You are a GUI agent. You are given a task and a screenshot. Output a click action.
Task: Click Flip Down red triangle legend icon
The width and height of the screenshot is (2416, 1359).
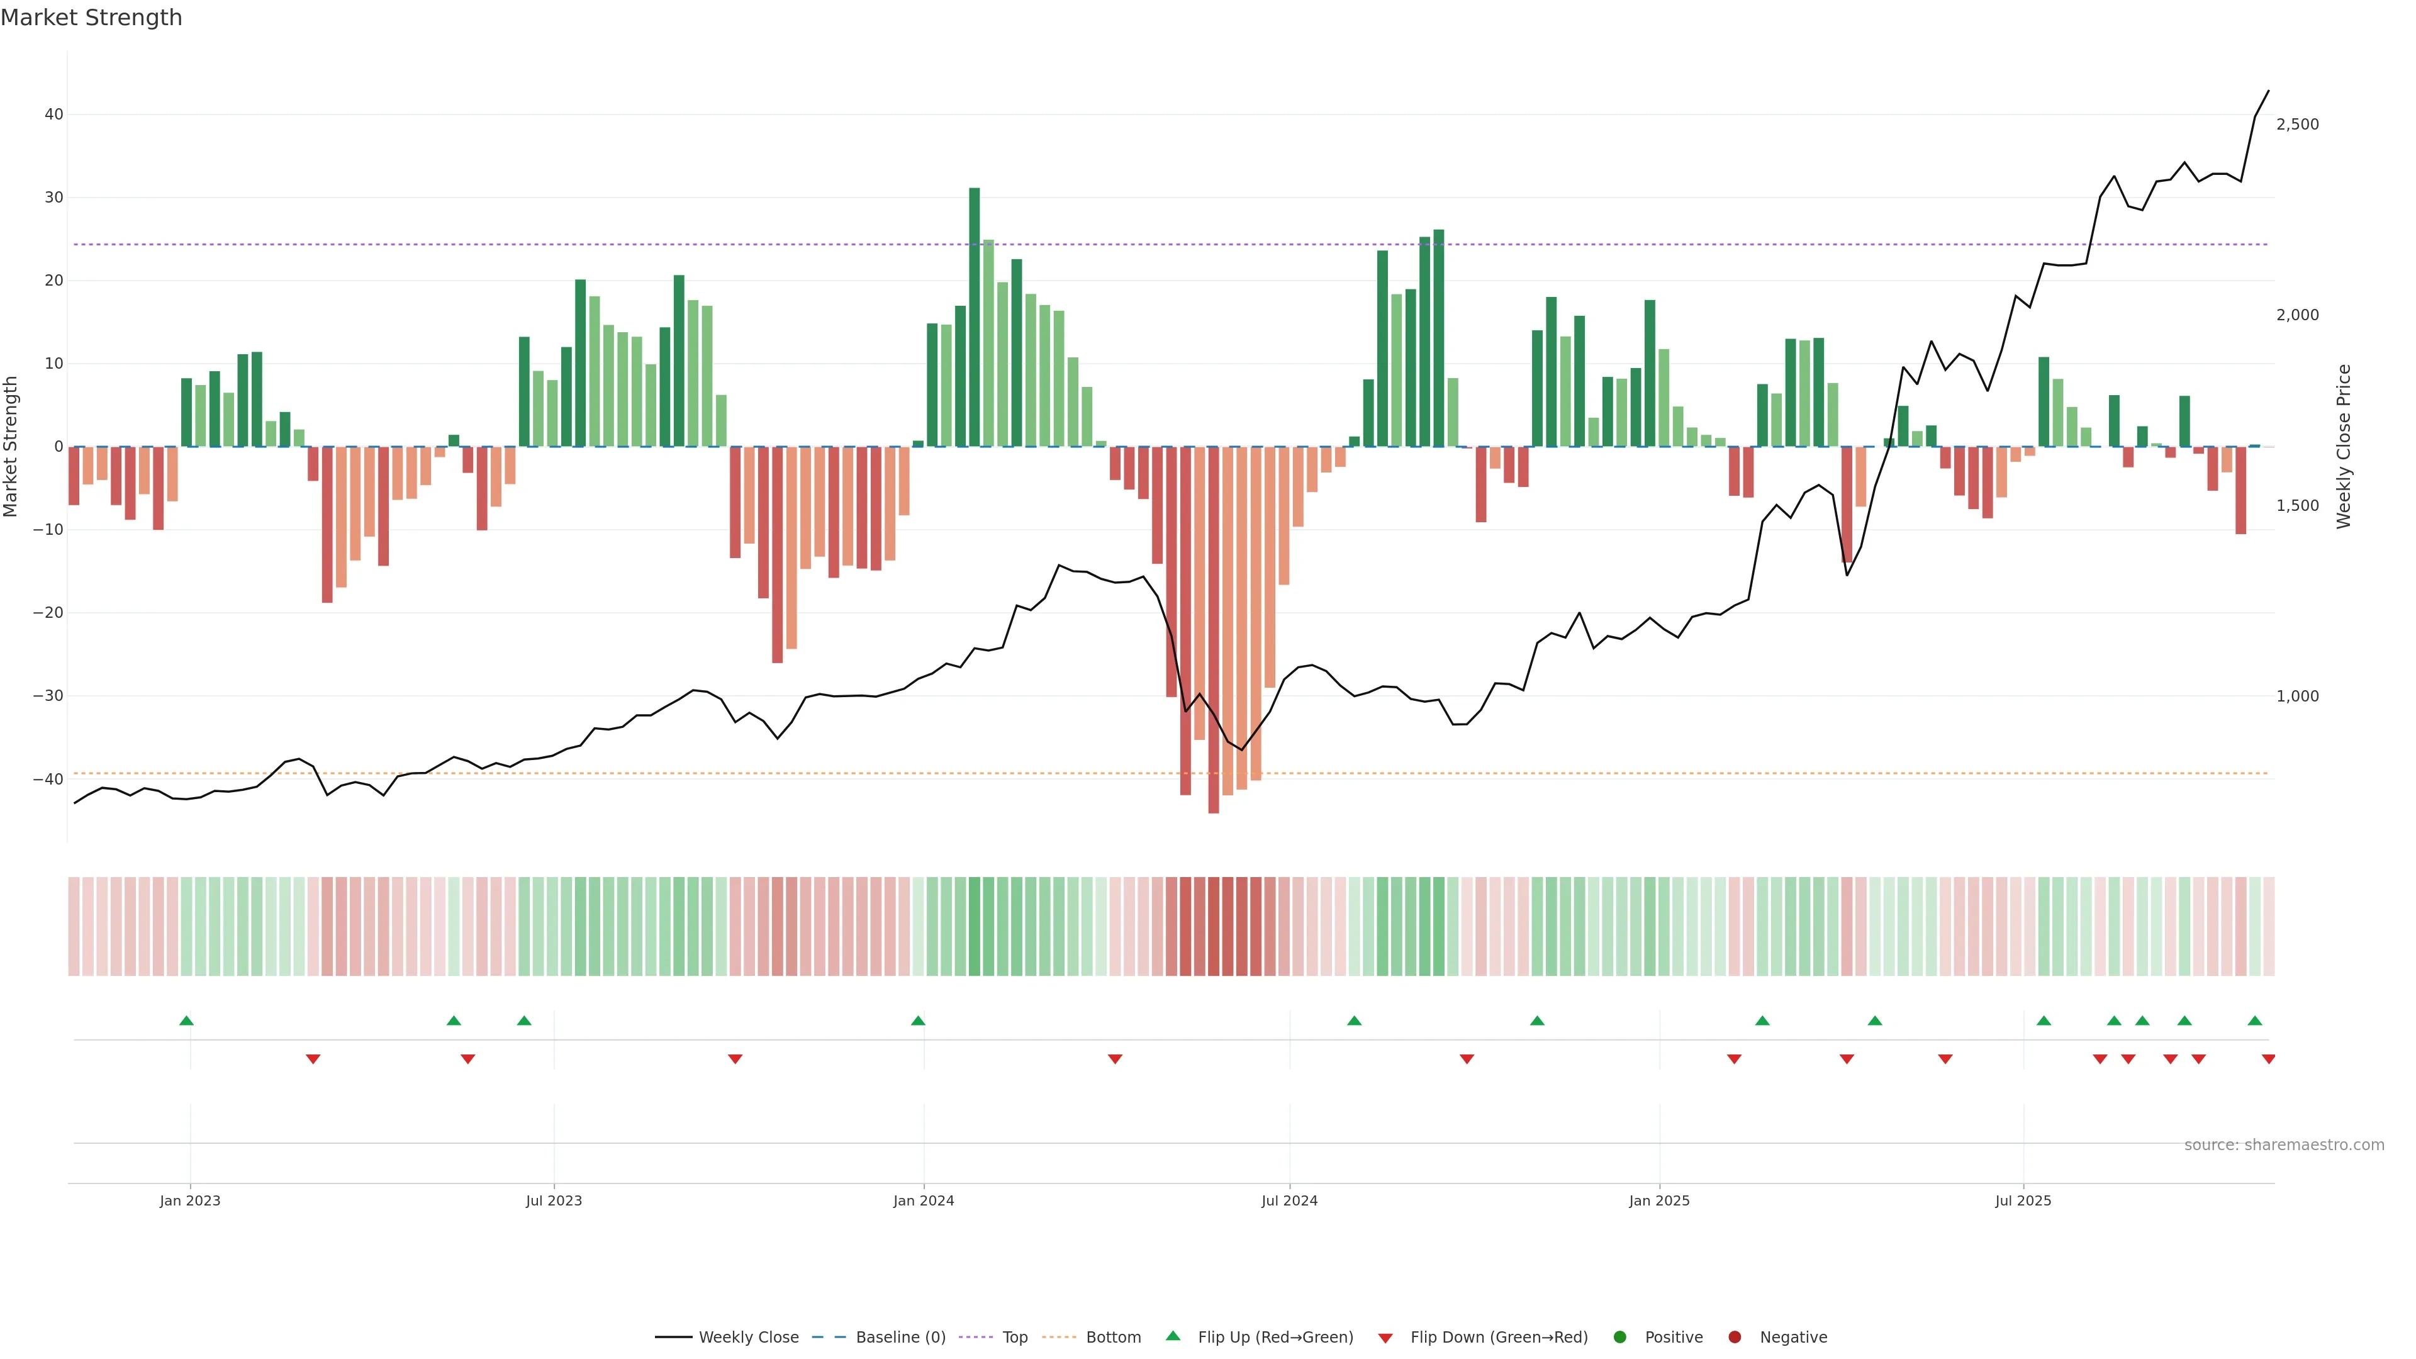tap(1385, 1338)
